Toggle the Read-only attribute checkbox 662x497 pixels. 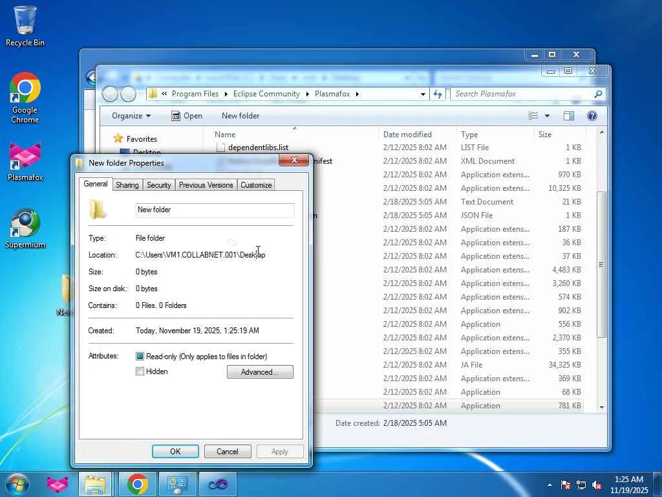140,357
